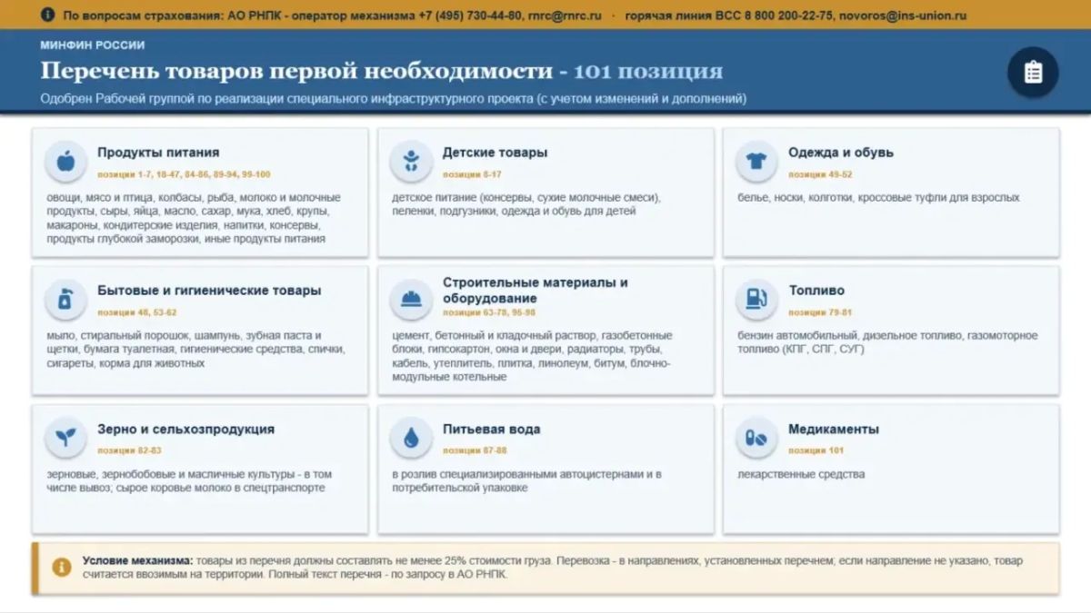Click the baby icon for Детские товары
This screenshot has height=613, width=1091.
pyautogui.click(x=410, y=161)
